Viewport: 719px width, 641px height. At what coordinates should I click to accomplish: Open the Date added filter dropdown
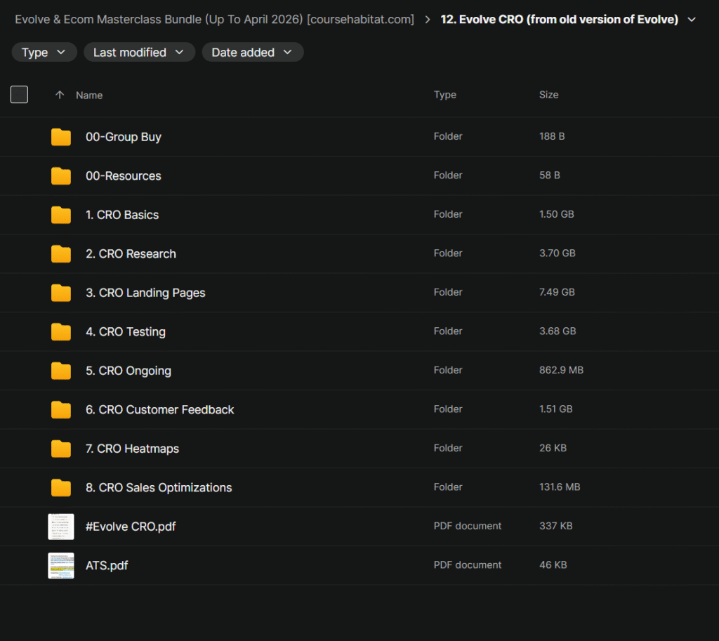click(x=252, y=53)
